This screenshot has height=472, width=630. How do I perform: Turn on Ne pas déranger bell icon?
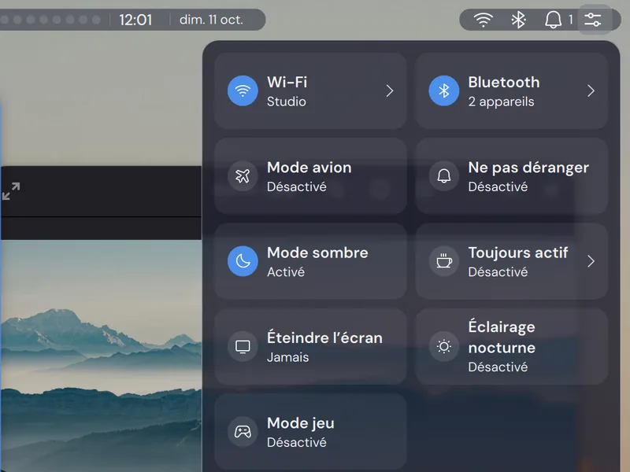tap(444, 175)
